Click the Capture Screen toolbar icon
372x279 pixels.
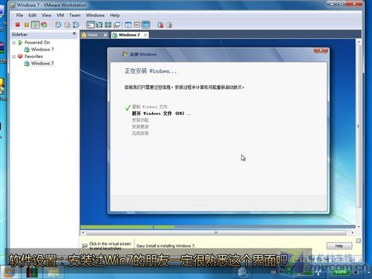click(160, 24)
